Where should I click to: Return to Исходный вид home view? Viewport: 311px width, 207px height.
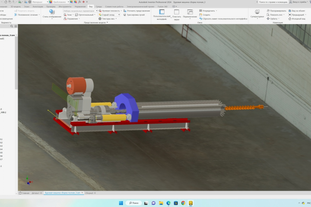pos(297,19)
